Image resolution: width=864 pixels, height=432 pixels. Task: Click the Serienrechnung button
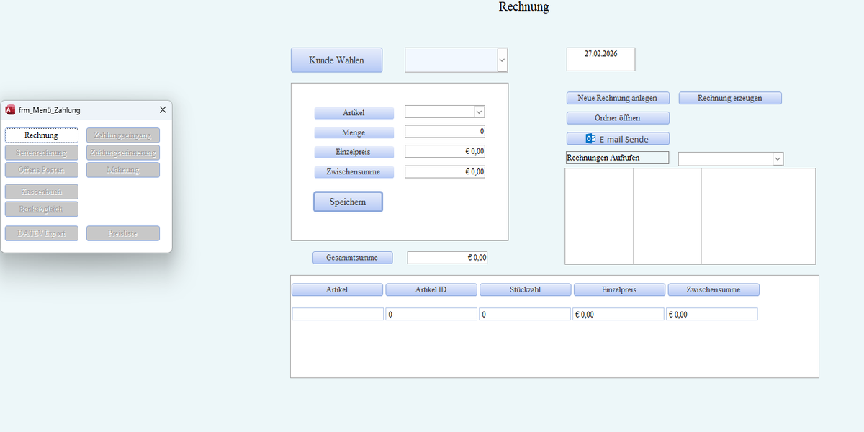(42, 153)
